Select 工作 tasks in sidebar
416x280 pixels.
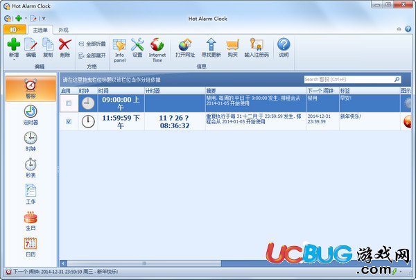[x=31, y=194]
